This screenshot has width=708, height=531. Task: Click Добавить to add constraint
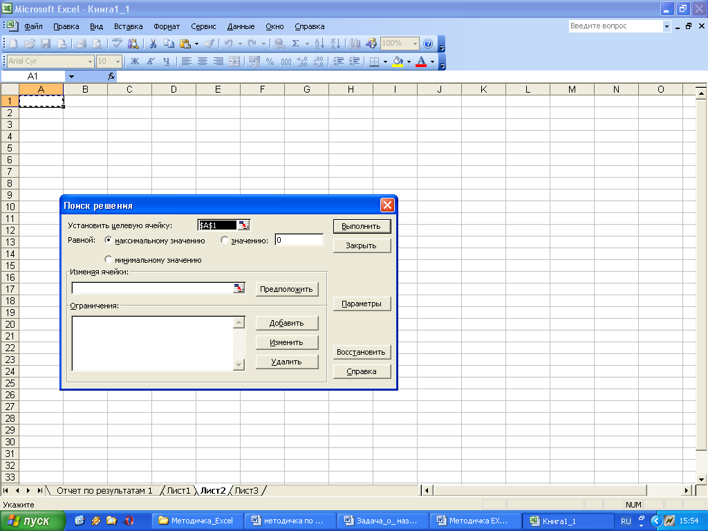[287, 323]
